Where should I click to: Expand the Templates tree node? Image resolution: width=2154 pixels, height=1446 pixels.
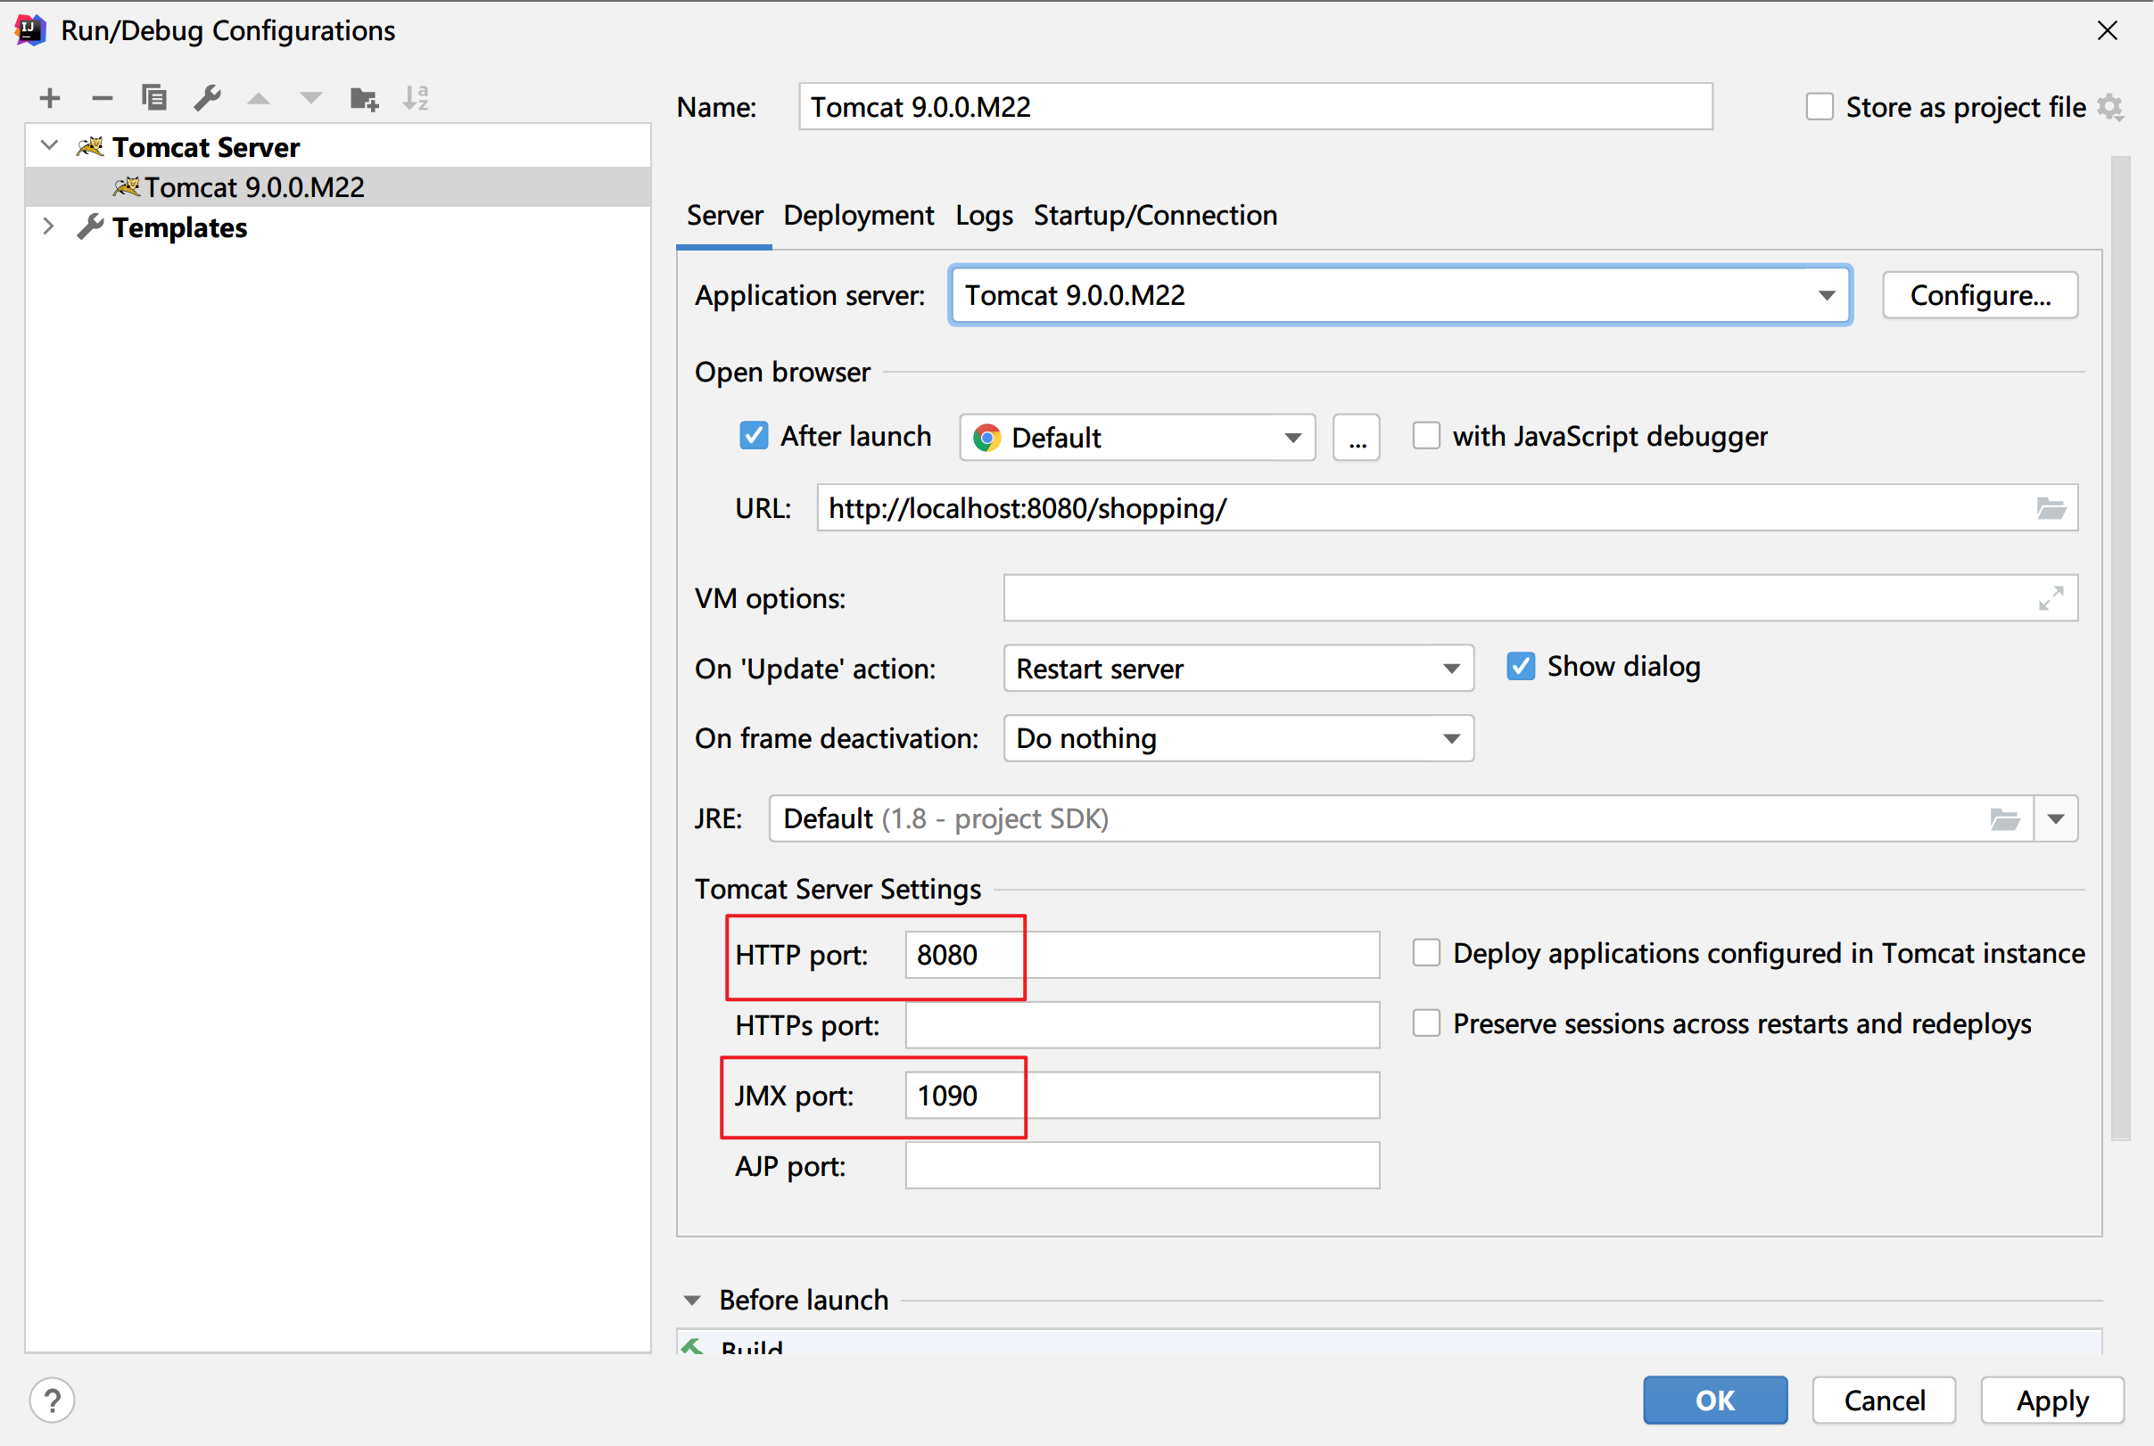[x=49, y=226]
